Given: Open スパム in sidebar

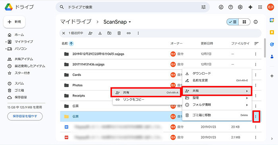Looking at the screenshot, I should tap(19, 83).
